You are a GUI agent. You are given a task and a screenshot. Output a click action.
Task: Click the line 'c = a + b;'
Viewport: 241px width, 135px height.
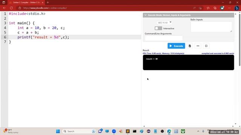coord(28,33)
